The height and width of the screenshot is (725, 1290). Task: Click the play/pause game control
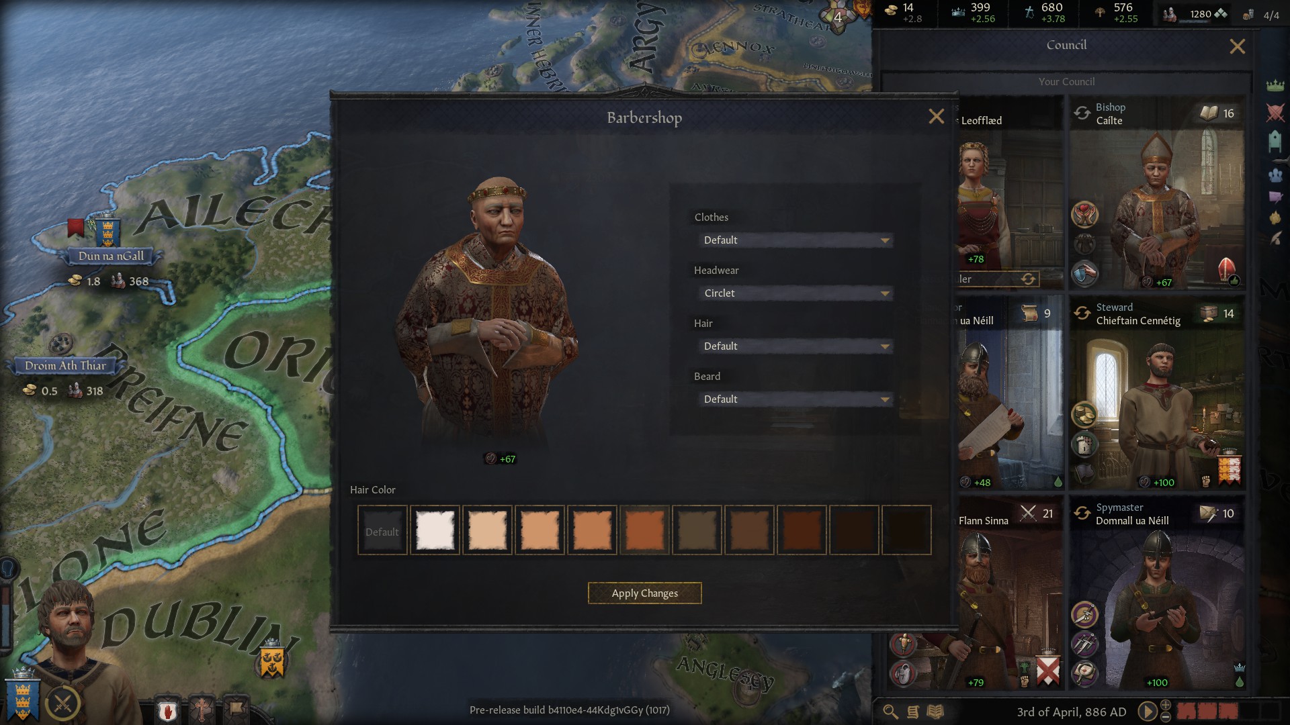(x=1148, y=709)
